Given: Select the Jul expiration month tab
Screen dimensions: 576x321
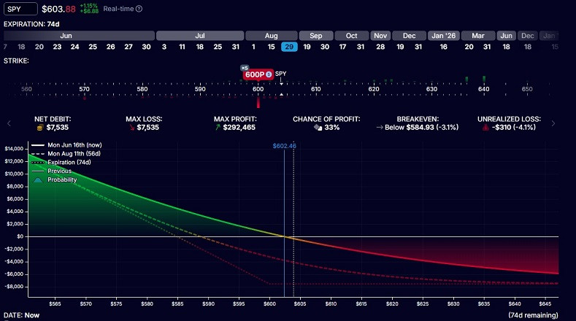Looking at the screenshot, I should point(200,36).
